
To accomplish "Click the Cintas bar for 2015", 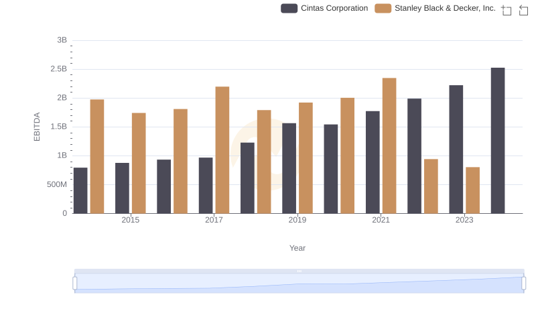I will 122,188.
